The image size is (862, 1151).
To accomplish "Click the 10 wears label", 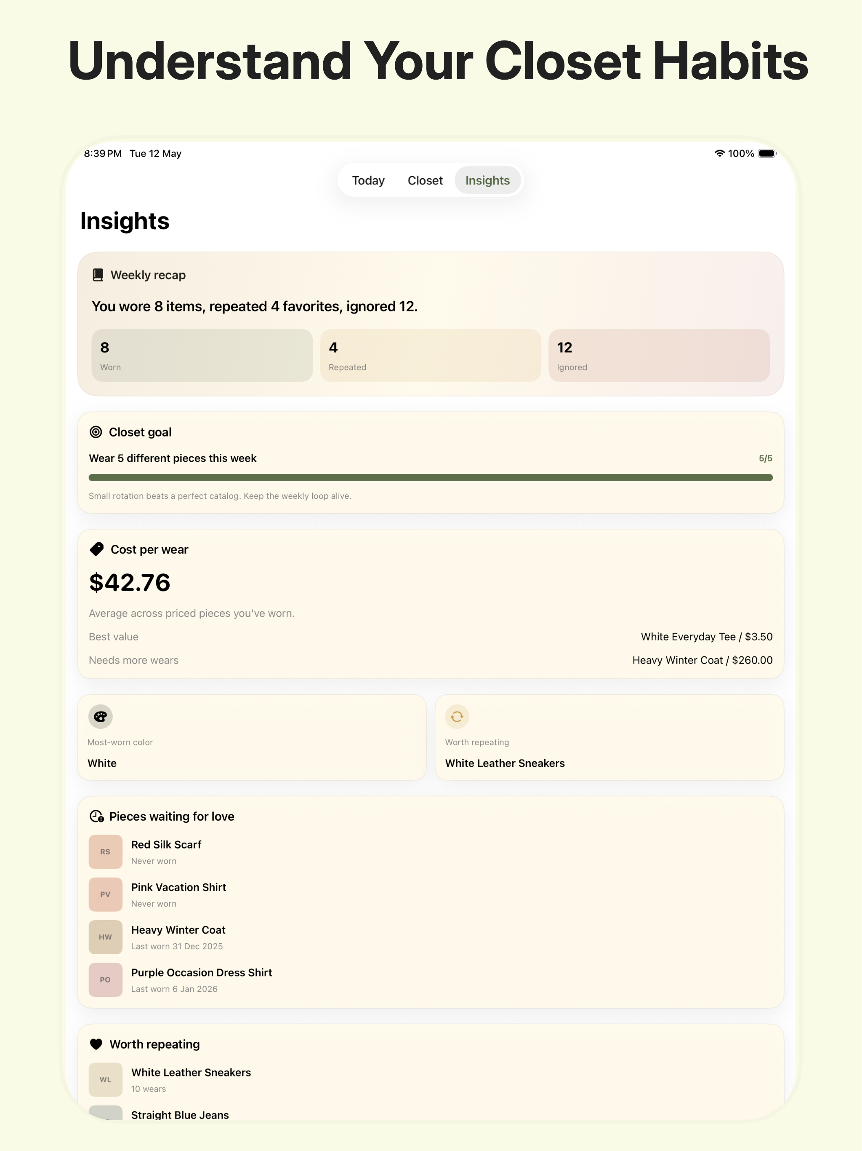I will pyautogui.click(x=149, y=1089).
